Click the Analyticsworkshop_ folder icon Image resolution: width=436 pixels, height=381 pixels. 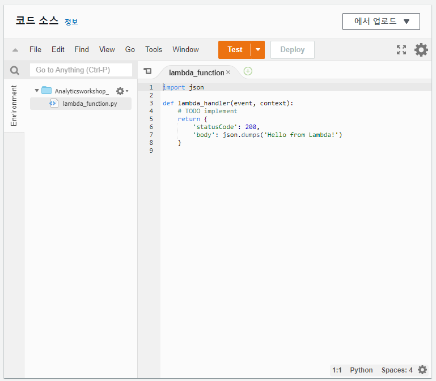click(x=46, y=90)
